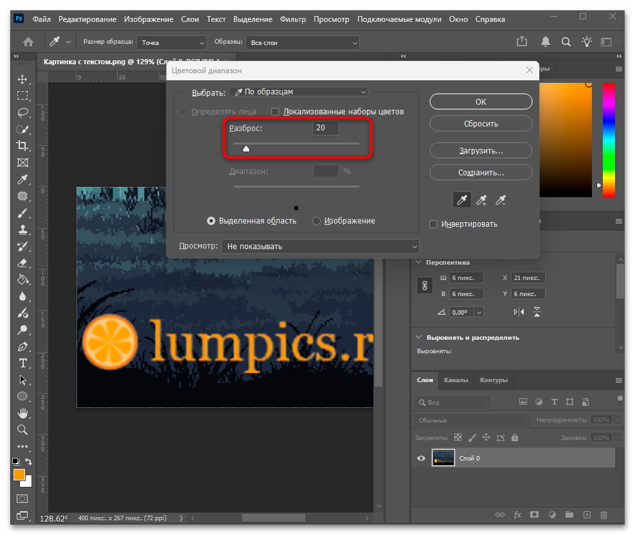Image resolution: width=635 pixels, height=535 pixels.
Task: Choose the Lasso tool
Action: pyautogui.click(x=22, y=112)
